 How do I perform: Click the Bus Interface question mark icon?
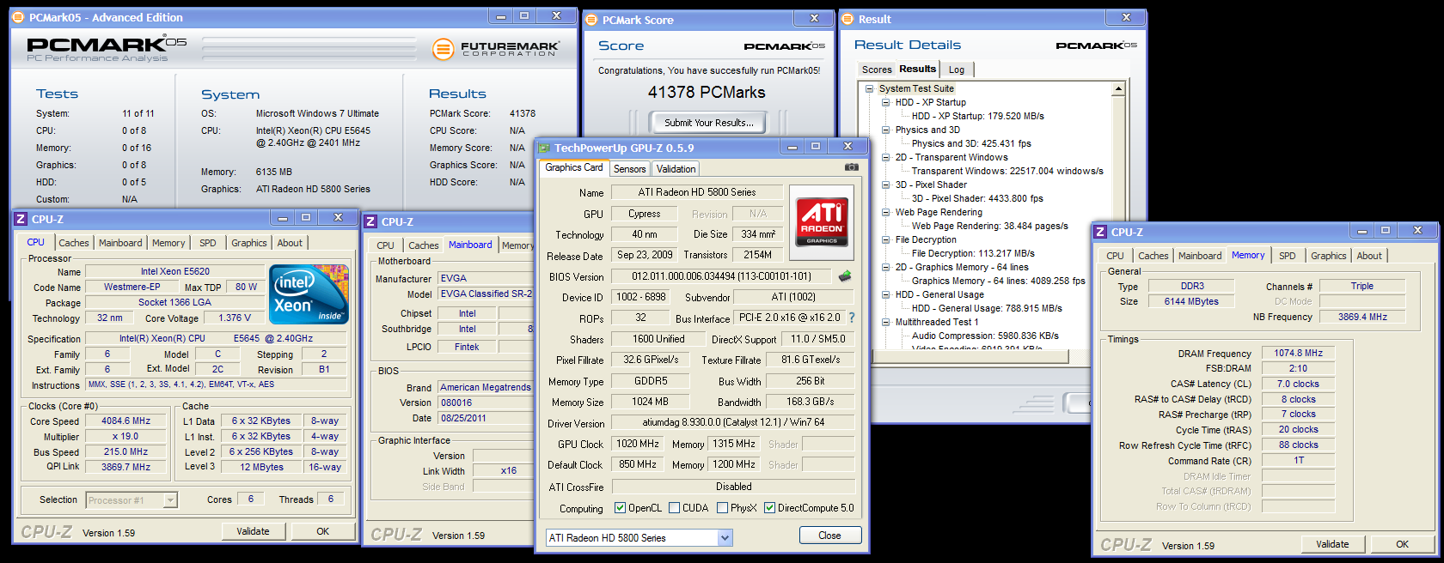click(852, 318)
